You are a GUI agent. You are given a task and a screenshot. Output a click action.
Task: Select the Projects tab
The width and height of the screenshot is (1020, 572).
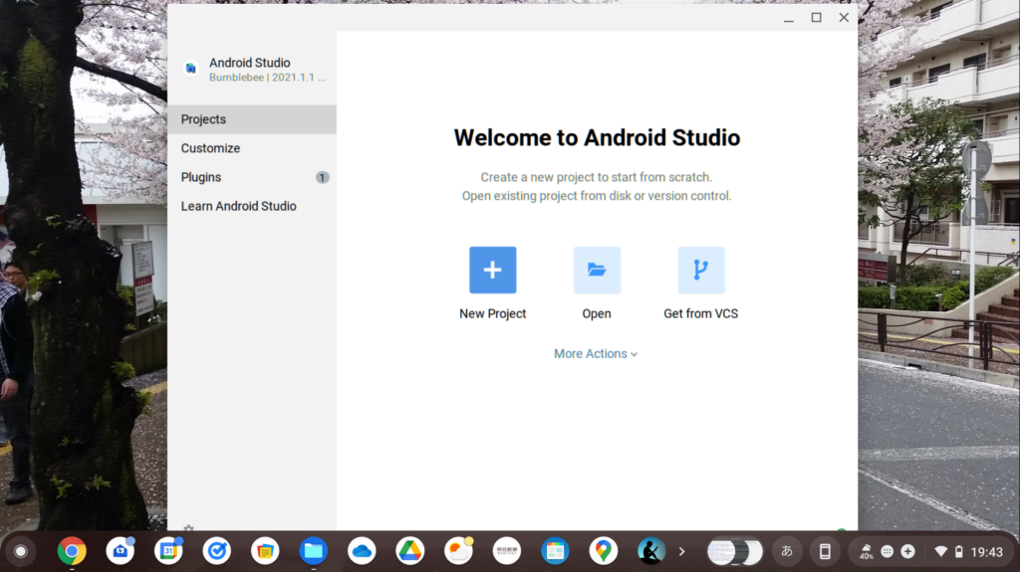click(x=252, y=119)
